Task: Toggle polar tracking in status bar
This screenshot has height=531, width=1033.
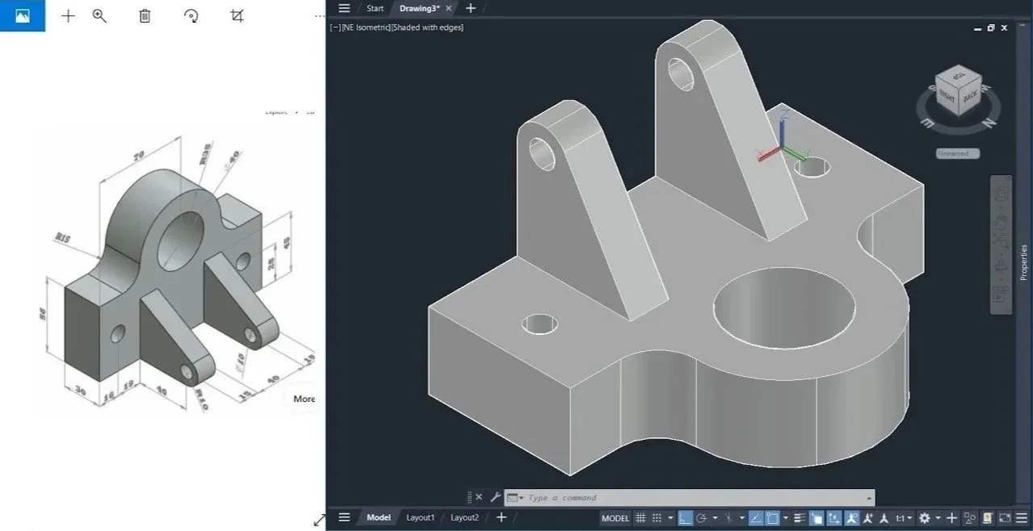Action: click(701, 518)
